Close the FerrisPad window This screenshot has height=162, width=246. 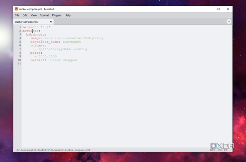tap(228, 9)
